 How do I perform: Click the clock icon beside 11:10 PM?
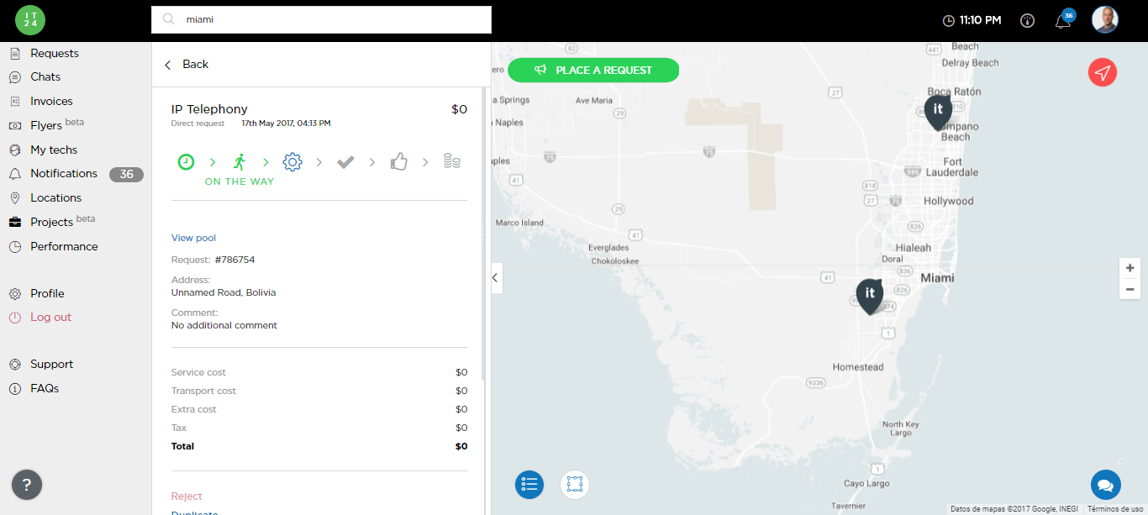pos(949,20)
